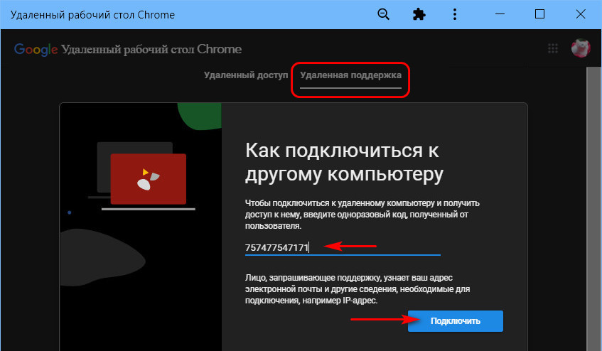Click the heading Как подключиться к другому компьютеру
Screen dimensions: 602x351
pos(344,163)
